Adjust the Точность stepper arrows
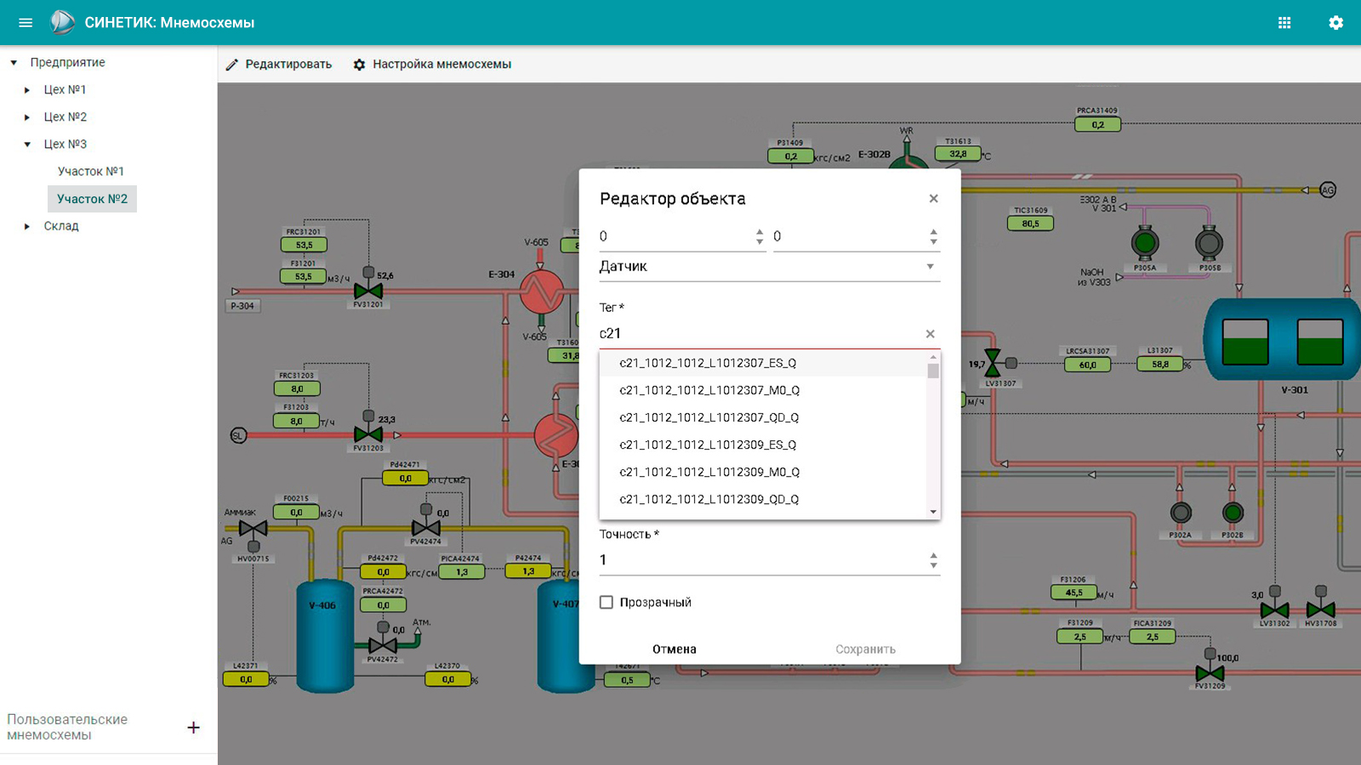The width and height of the screenshot is (1361, 765). pos(933,560)
